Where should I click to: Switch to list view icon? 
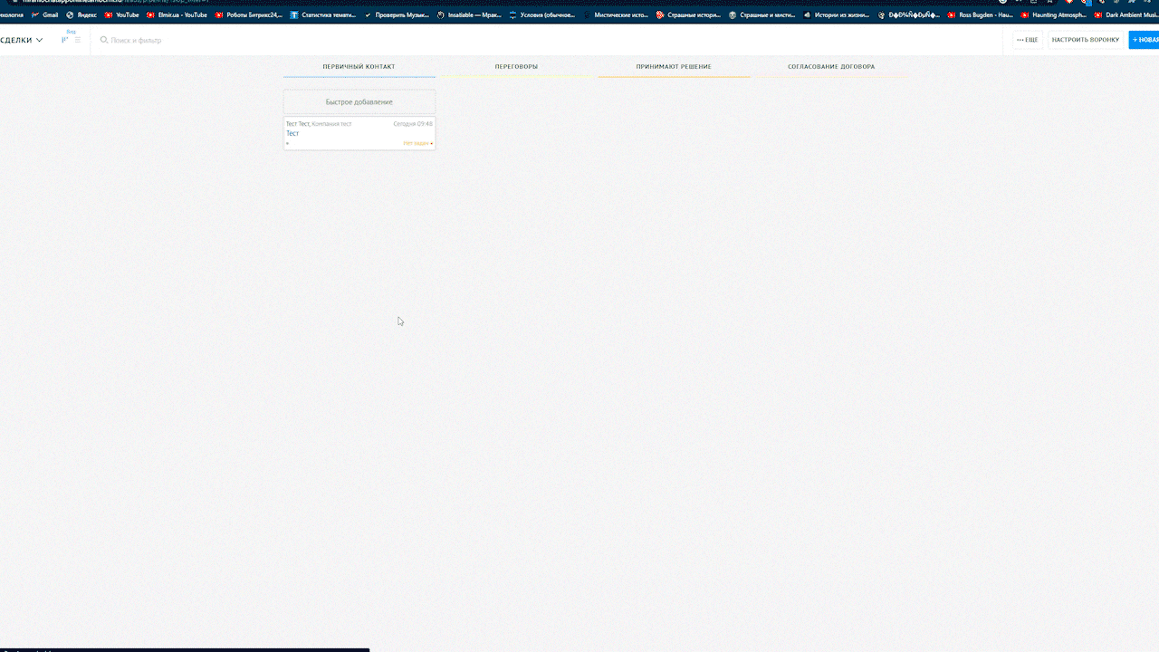[x=78, y=40]
